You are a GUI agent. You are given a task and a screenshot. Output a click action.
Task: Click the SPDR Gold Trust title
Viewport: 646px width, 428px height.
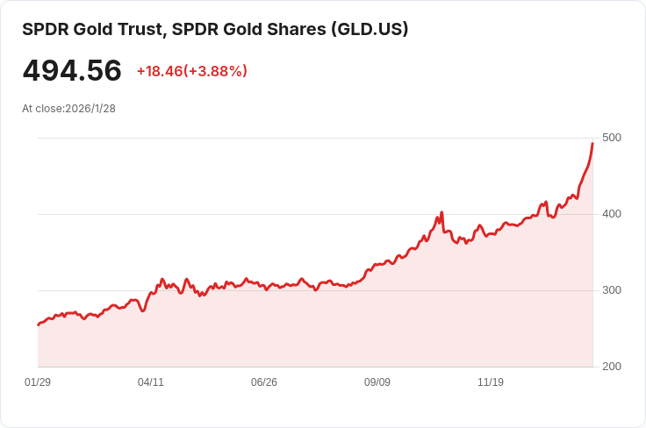click(215, 29)
